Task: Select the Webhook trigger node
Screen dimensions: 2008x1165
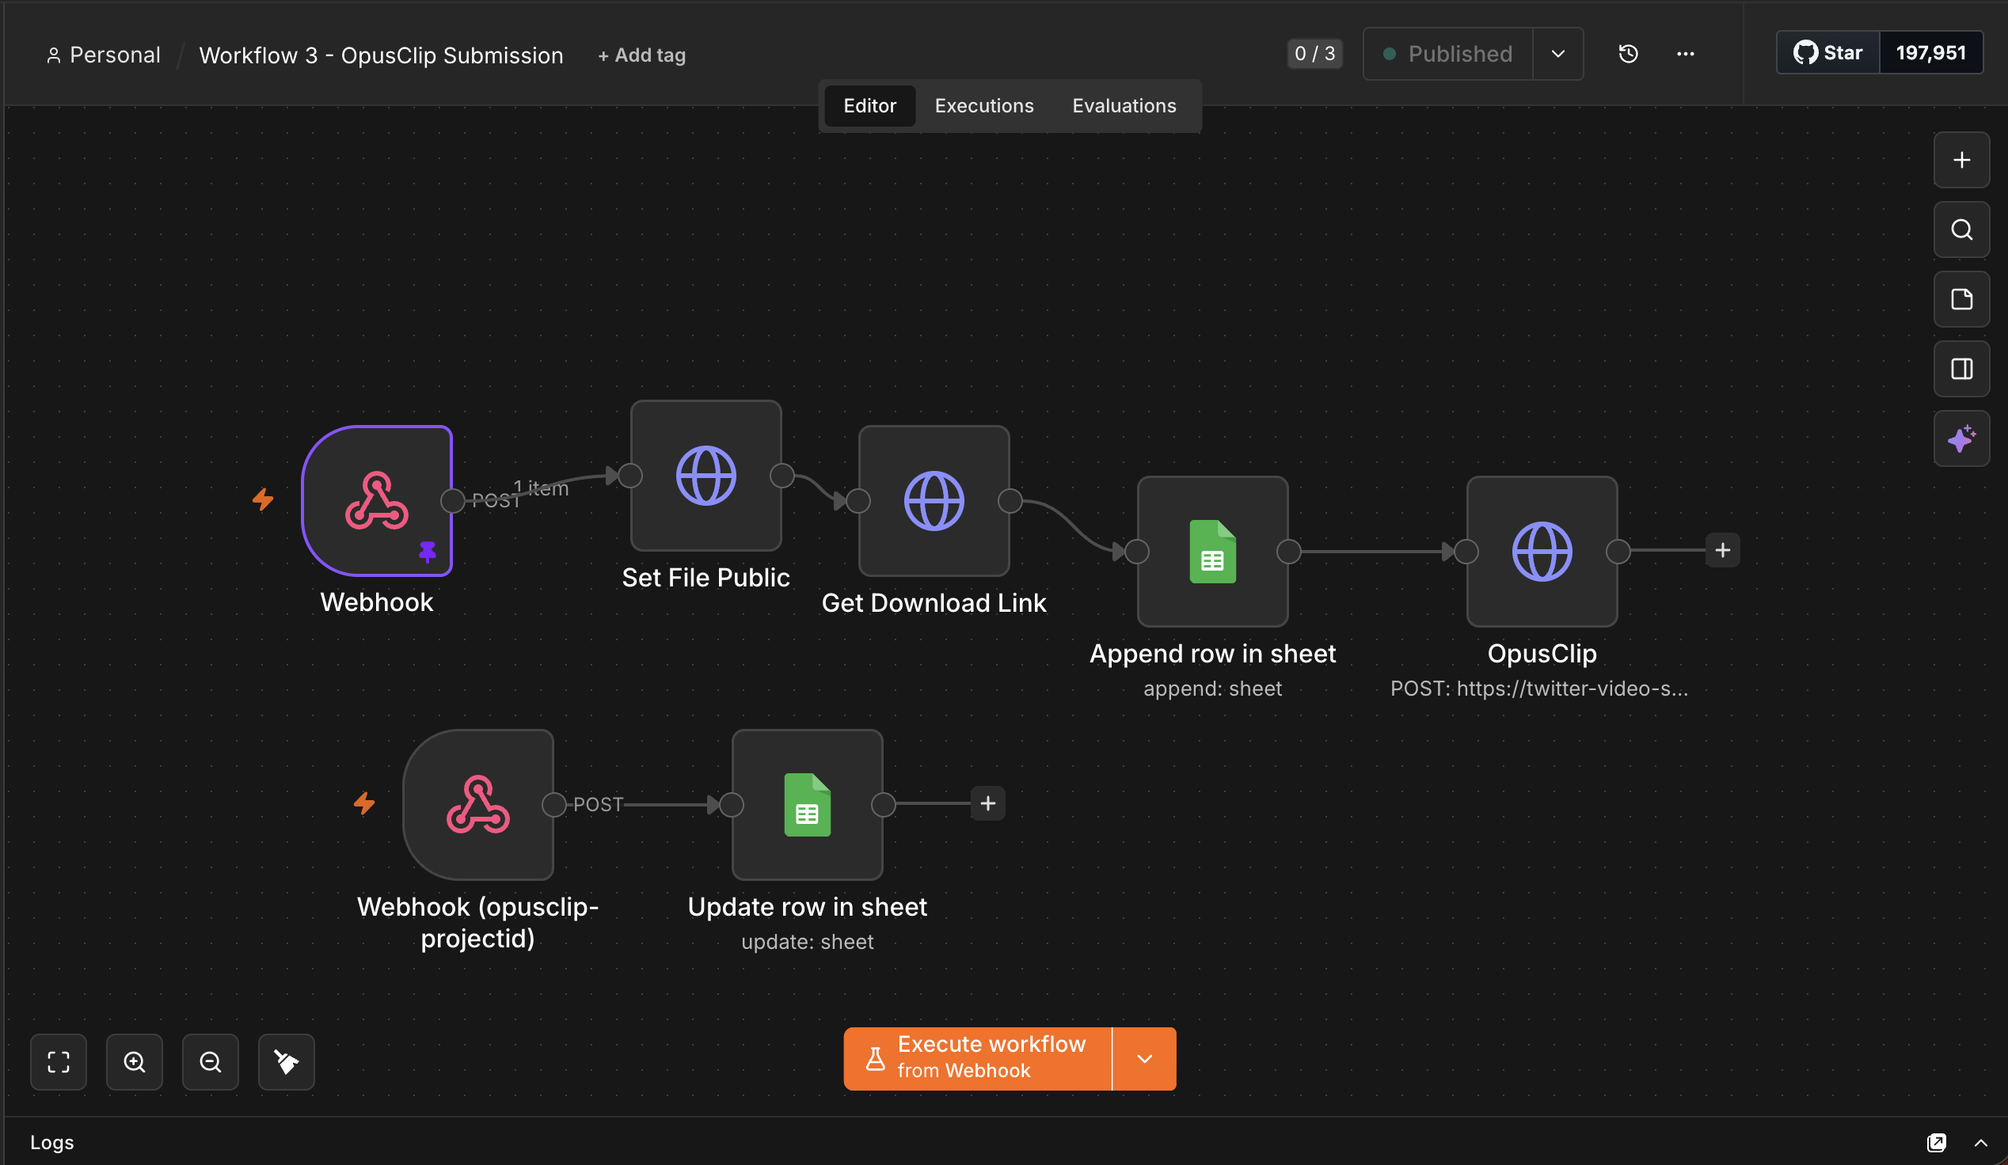Action: (x=377, y=500)
